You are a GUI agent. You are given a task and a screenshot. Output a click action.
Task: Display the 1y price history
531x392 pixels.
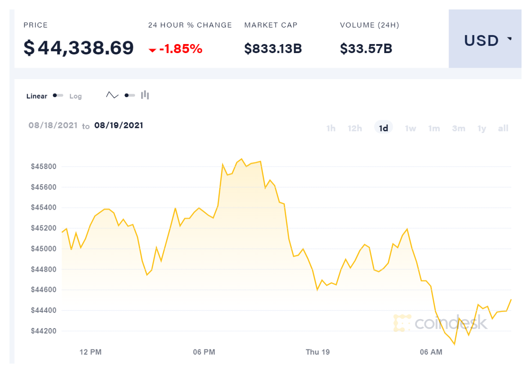click(x=482, y=128)
